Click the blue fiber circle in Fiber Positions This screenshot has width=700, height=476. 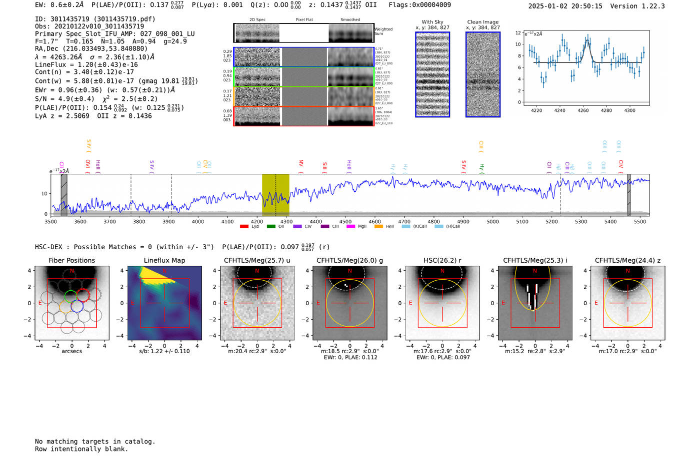coord(77,306)
